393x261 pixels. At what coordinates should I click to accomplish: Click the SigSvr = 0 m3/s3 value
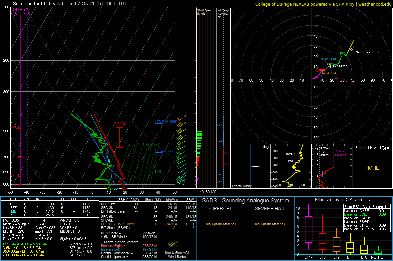click(73, 239)
